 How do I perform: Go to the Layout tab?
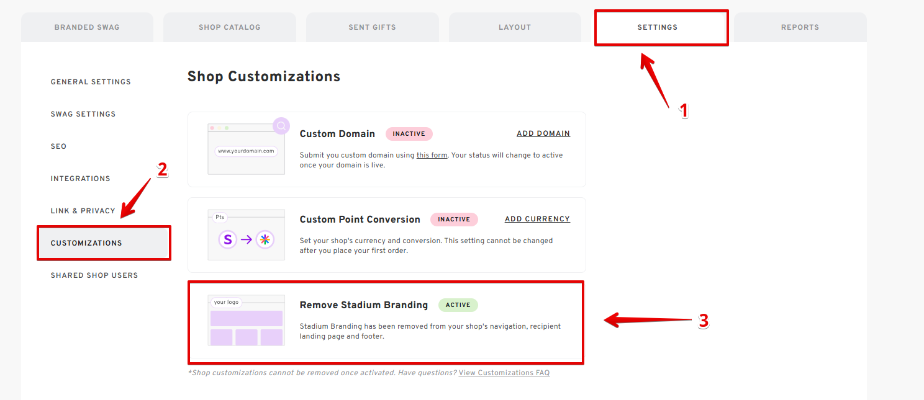point(515,27)
